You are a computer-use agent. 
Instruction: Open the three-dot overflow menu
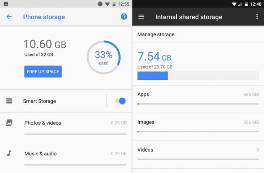click(257, 17)
